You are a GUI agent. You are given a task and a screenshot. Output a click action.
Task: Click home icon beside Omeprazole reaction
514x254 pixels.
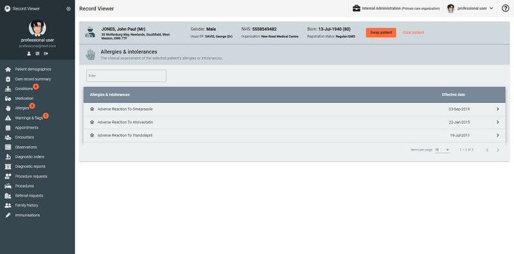(x=92, y=109)
